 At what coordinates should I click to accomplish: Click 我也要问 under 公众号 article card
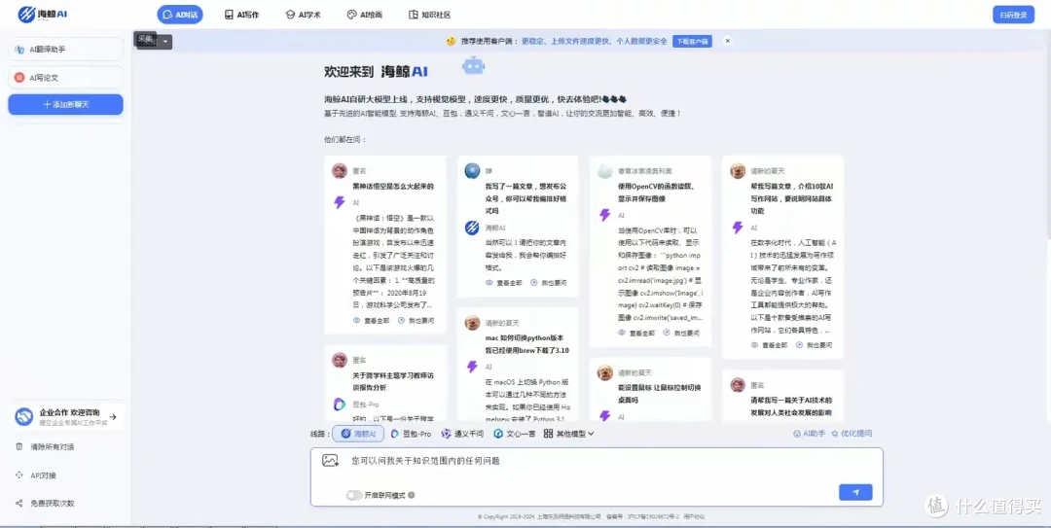(x=549, y=283)
